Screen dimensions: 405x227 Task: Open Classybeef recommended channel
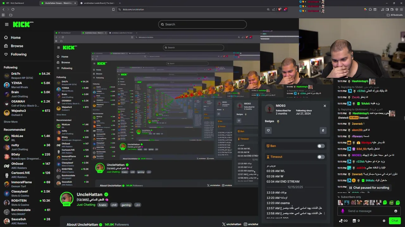coord(27,193)
